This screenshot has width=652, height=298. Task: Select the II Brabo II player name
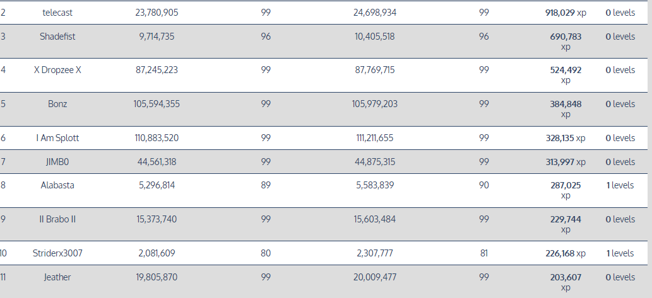pyautogui.click(x=57, y=219)
